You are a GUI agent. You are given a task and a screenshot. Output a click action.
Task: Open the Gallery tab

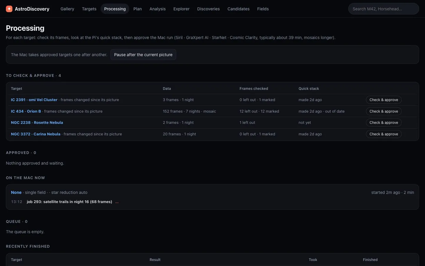pyautogui.click(x=67, y=9)
